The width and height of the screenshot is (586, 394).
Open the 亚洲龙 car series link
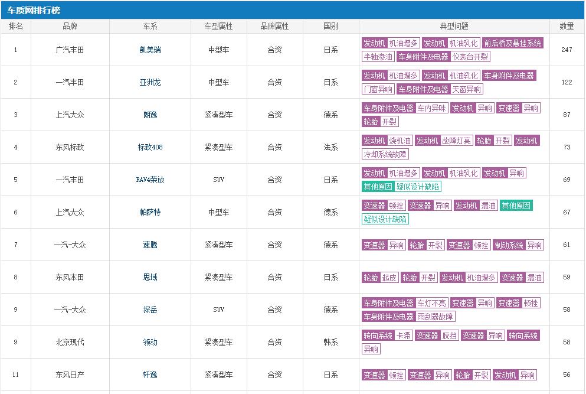click(x=150, y=83)
